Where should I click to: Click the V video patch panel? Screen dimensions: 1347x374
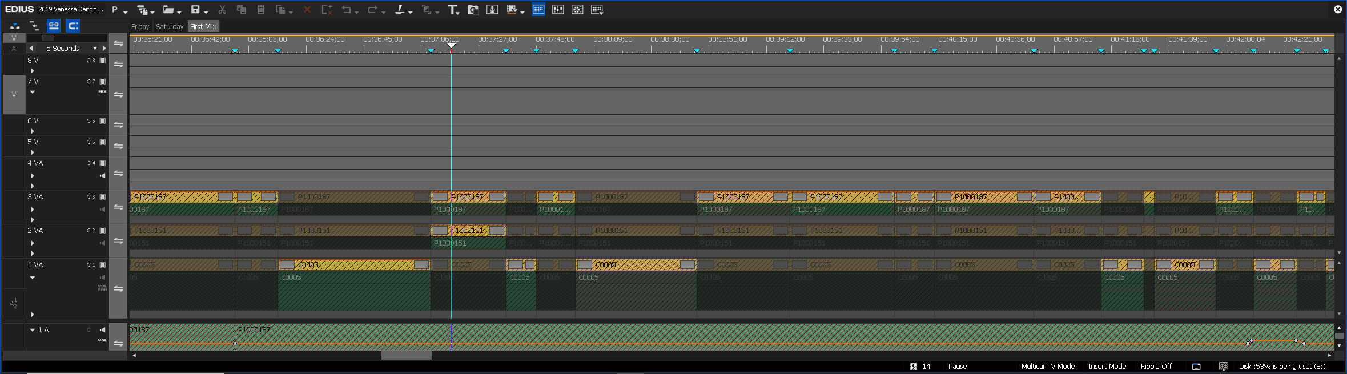[x=14, y=38]
